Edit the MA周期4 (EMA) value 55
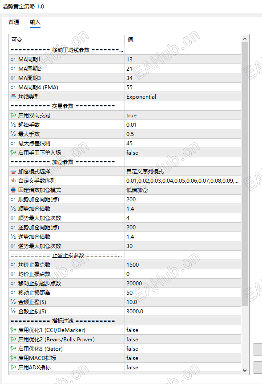 (x=183, y=87)
